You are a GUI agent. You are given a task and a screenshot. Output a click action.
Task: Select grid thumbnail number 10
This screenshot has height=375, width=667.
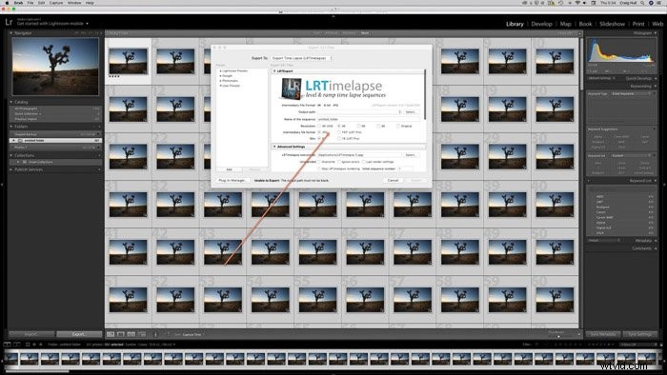point(555,62)
